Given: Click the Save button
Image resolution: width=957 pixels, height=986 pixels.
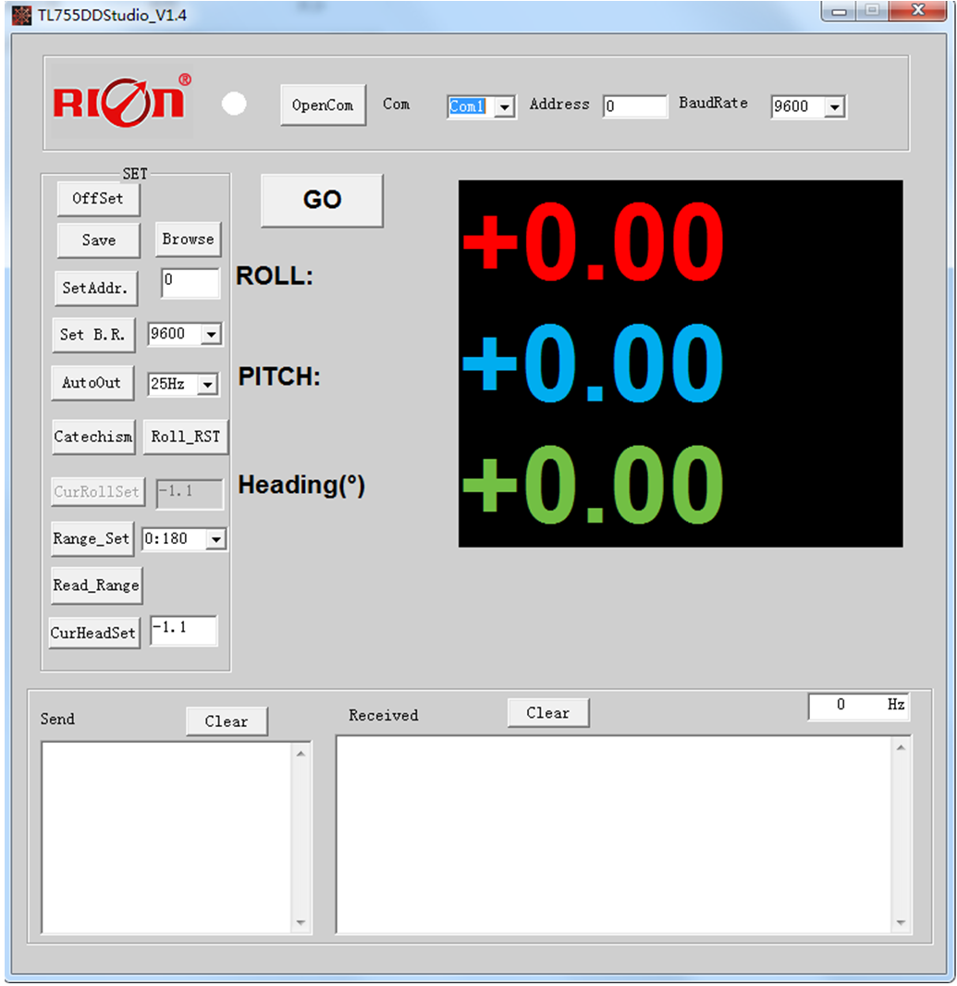Looking at the screenshot, I should click(x=98, y=240).
